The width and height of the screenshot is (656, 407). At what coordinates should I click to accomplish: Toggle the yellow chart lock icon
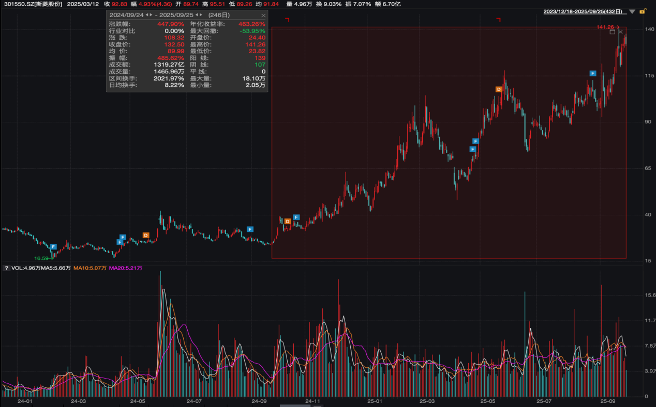[x=643, y=11]
